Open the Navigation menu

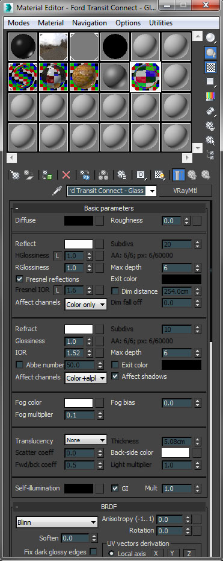[x=90, y=22]
